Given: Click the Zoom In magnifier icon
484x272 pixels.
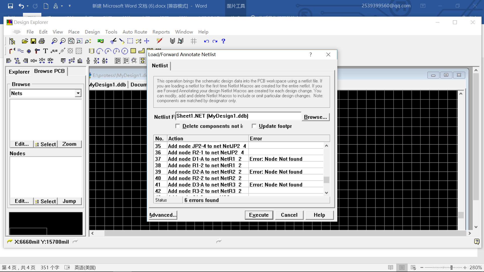Looking at the screenshot, I should [54, 41].
